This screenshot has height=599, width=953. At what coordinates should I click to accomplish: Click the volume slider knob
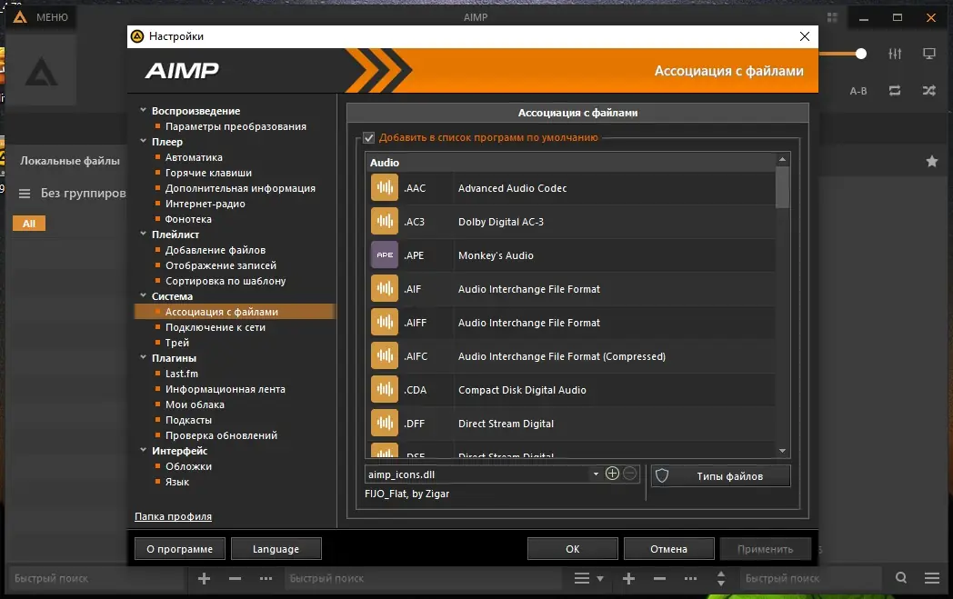point(860,54)
